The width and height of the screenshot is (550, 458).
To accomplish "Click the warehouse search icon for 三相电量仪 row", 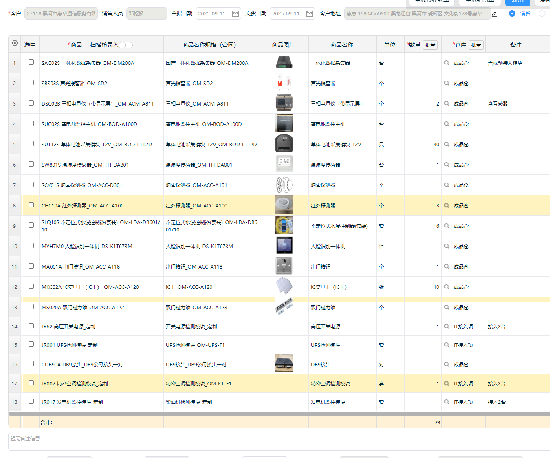I will click(447, 103).
